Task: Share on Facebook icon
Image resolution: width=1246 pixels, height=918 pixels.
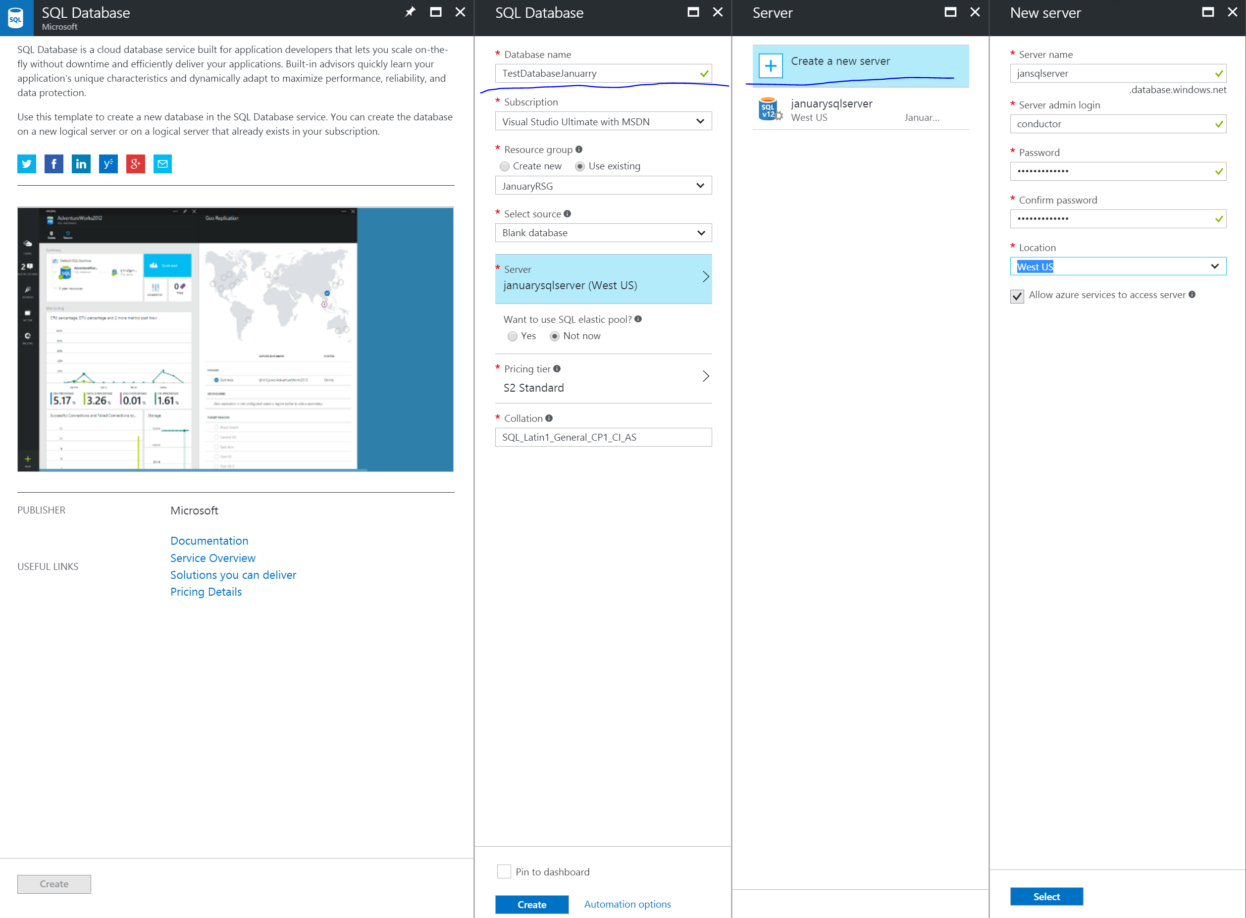Action: click(x=54, y=164)
